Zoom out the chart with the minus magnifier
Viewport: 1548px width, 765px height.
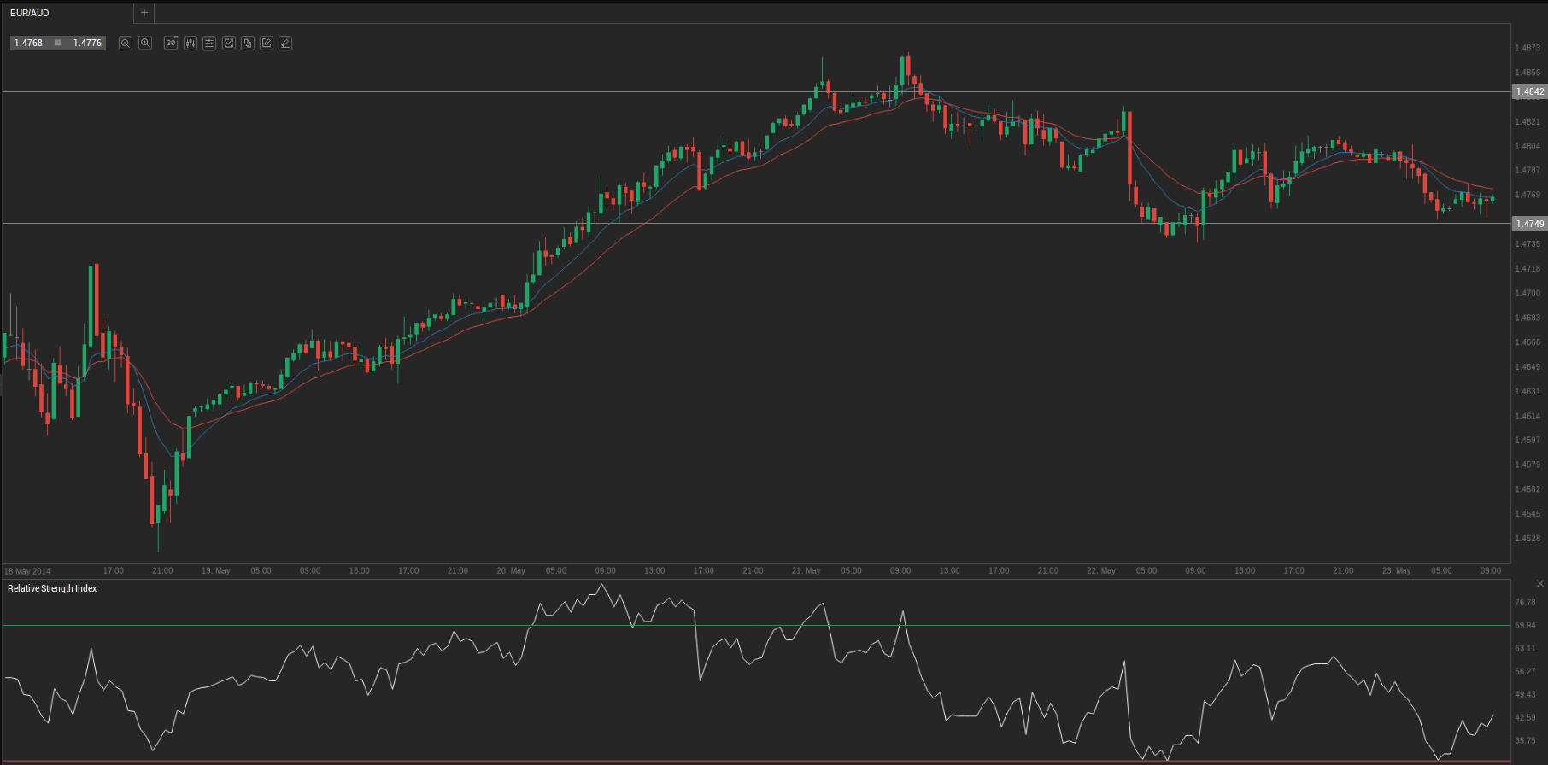125,43
